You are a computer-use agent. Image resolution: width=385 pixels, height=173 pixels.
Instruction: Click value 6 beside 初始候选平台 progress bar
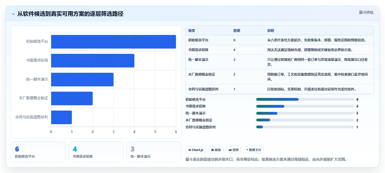[x=357, y=99]
